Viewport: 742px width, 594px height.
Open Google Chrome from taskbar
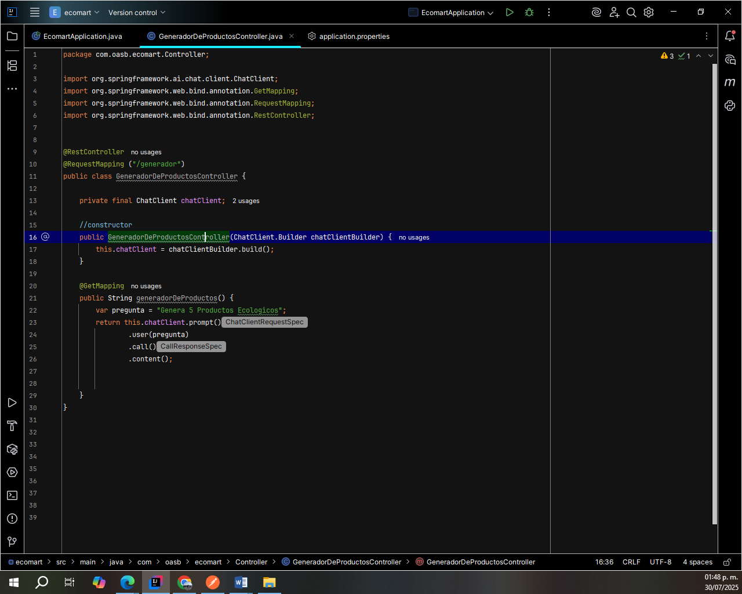184,582
